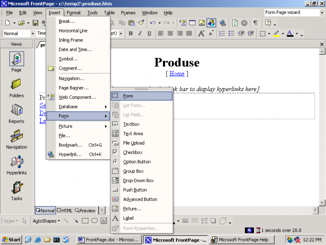The image size is (326, 245).
Task: Click the Bold formatting icon
Action: tap(131, 33)
